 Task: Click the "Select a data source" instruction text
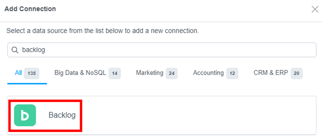point(103,31)
